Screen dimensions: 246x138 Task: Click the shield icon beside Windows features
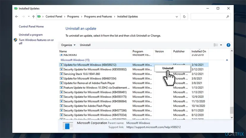(15, 40)
